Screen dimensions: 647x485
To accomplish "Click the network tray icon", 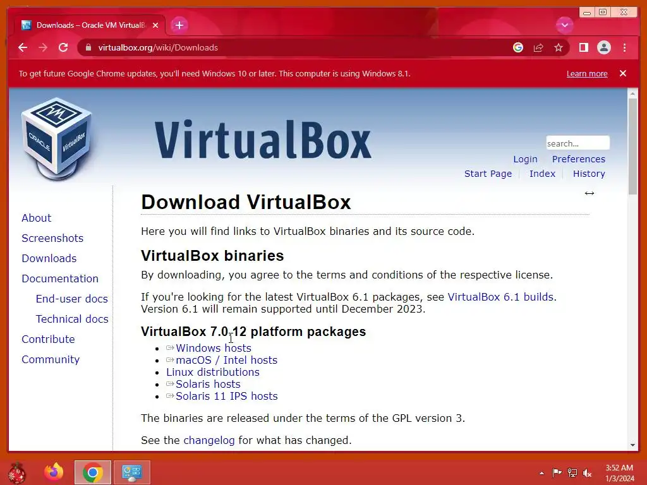I will click(572, 472).
